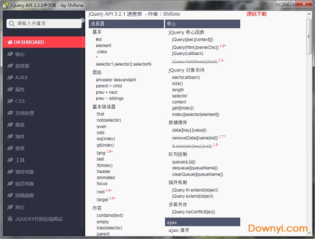Open the deprecated jQuery.holdReady(hold) entry
315x239 pixels.
coord(195,62)
